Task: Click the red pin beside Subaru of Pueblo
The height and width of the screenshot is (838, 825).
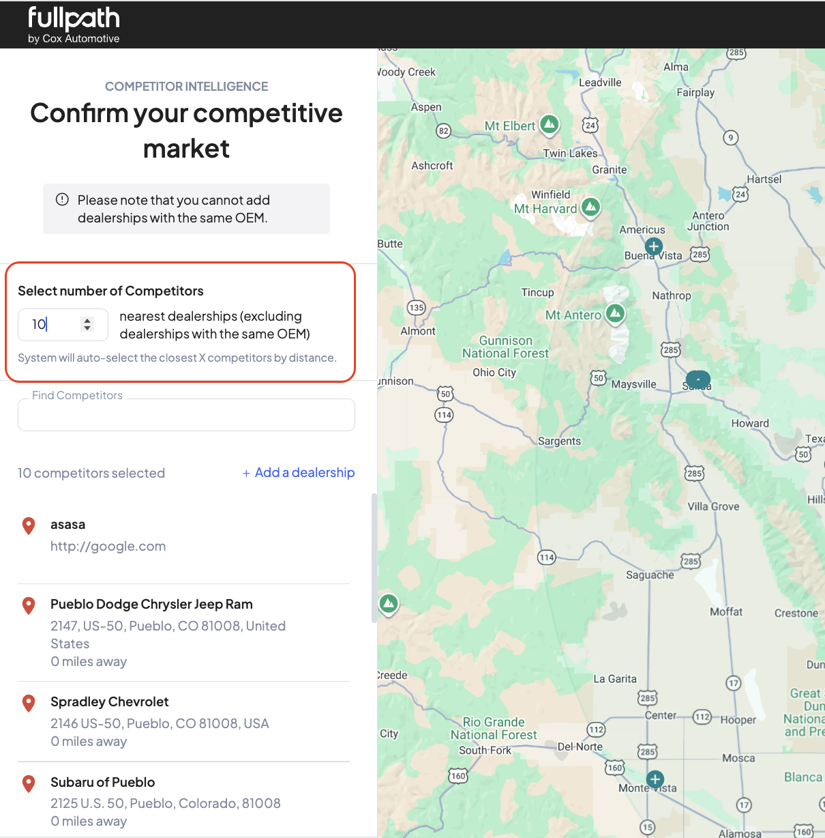Action: coord(29,783)
